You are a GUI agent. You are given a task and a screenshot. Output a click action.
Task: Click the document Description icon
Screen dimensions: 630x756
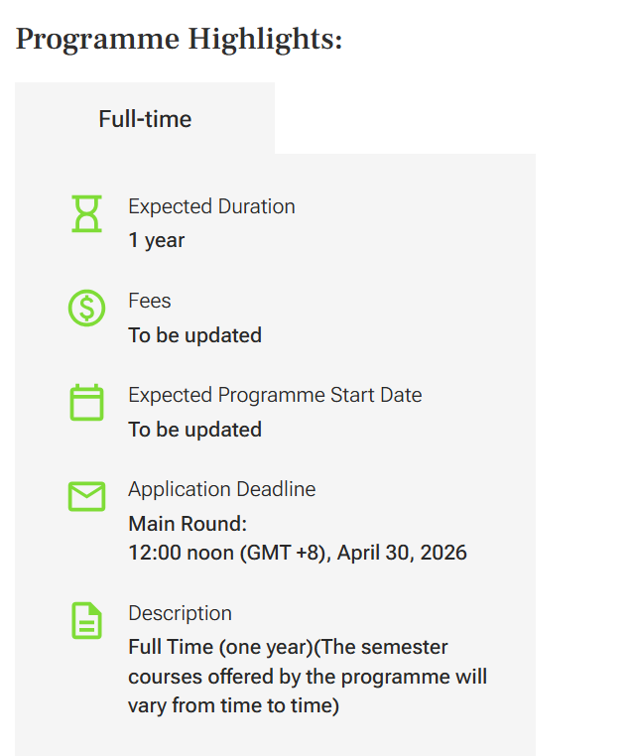[x=86, y=620]
